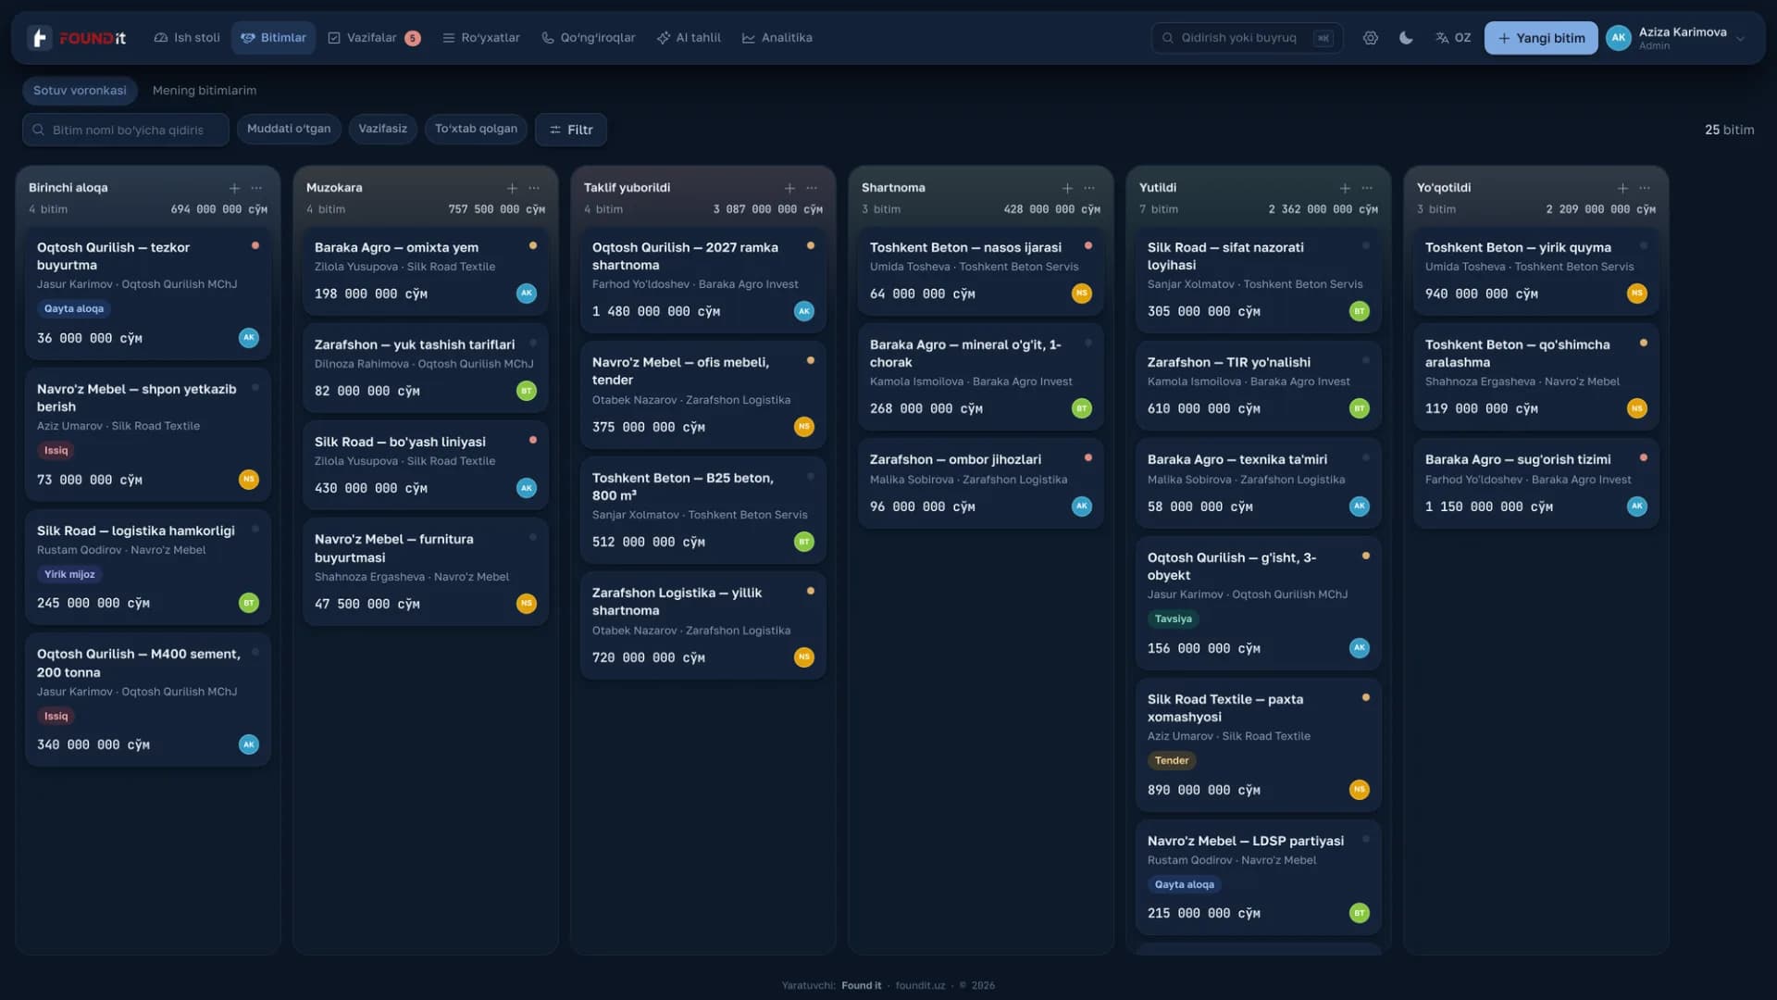Click assignee avatar on B25 beton card
Screen dimensions: 1777x1000
pyautogui.click(x=804, y=542)
